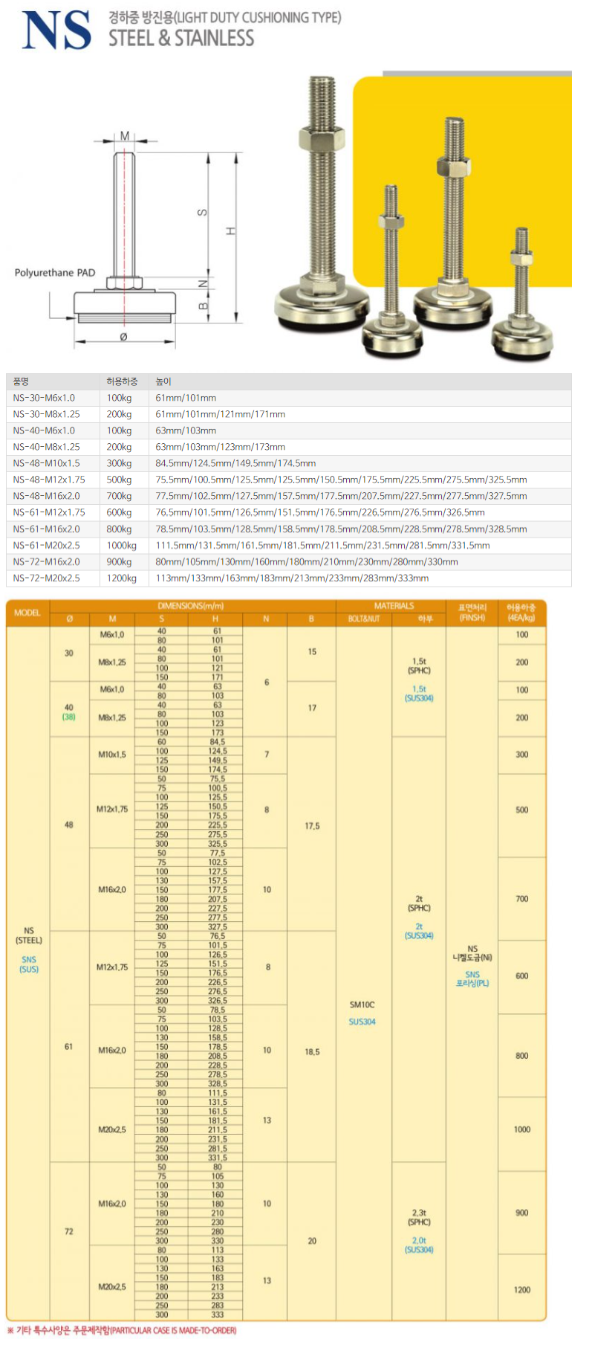This screenshot has width=592, height=1345.
Task: Click the NS-61-M20x2.5 product name
Action: point(46,545)
